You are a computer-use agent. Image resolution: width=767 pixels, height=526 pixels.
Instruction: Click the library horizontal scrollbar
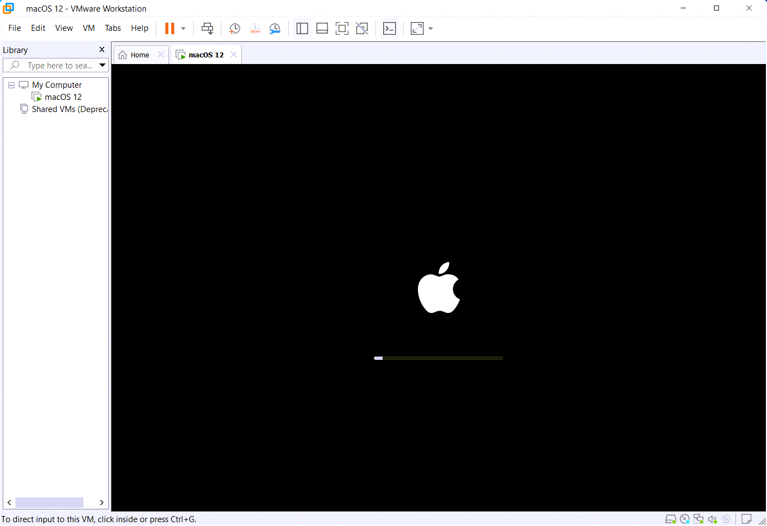coord(49,502)
